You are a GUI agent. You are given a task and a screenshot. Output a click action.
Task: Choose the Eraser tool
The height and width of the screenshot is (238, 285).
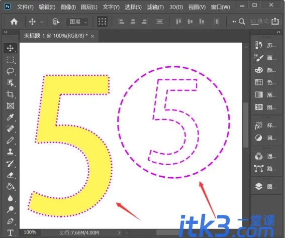point(10,175)
